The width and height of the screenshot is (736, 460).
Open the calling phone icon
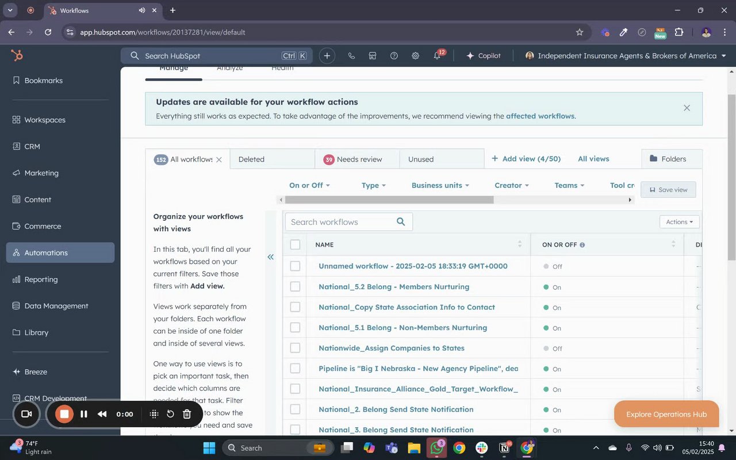pyautogui.click(x=351, y=56)
